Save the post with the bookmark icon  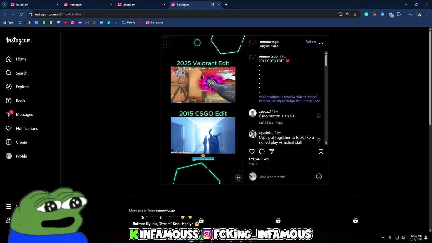pos(321,152)
